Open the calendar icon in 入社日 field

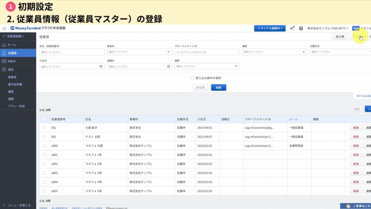click(x=101, y=66)
